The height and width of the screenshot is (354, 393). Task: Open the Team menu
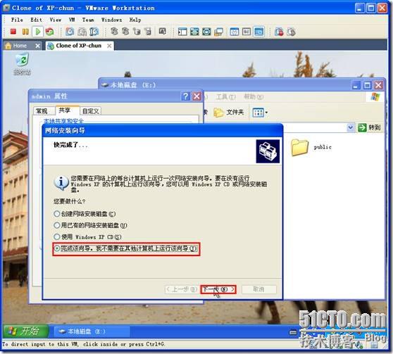click(88, 20)
